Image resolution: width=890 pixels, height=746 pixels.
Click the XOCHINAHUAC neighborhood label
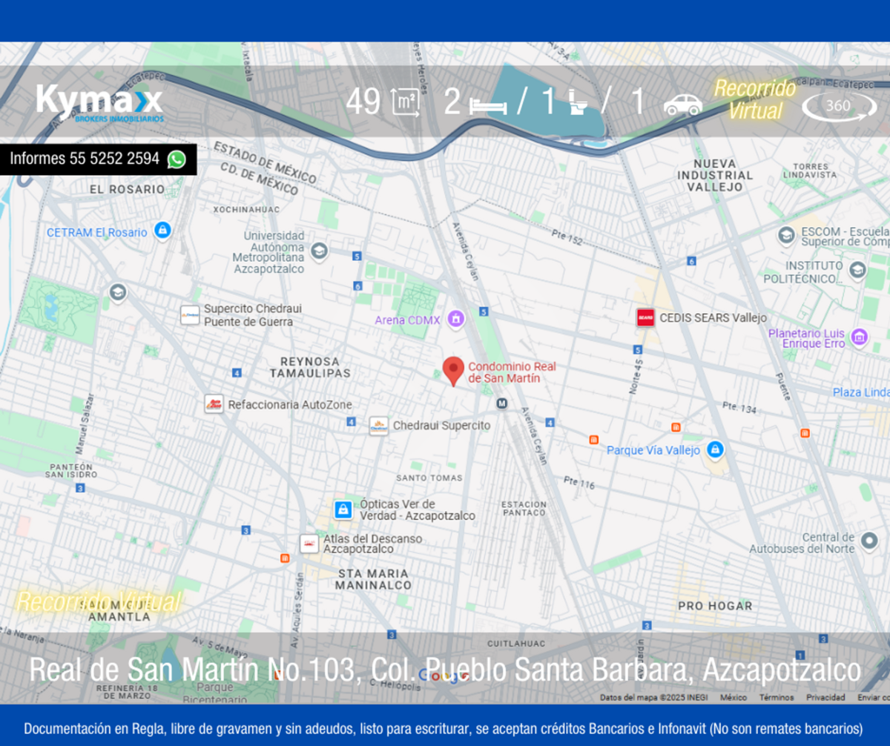point(246,210)
